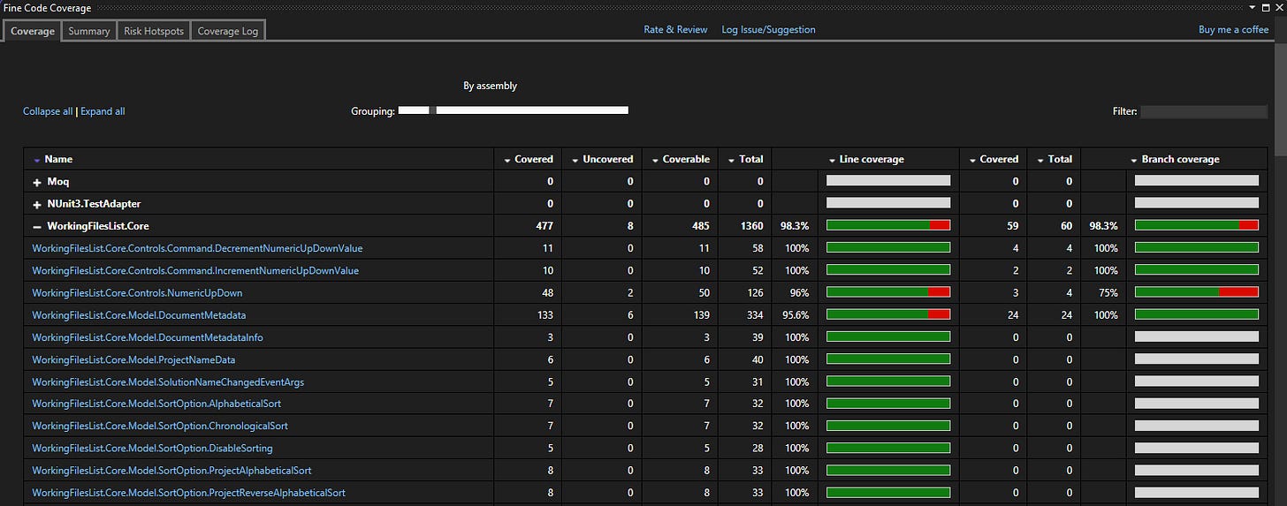Click the 477 Covered value for WorkingFilesList.Core
The width and height of the screenshot is (1287, 506).
(x=544, y=226)
